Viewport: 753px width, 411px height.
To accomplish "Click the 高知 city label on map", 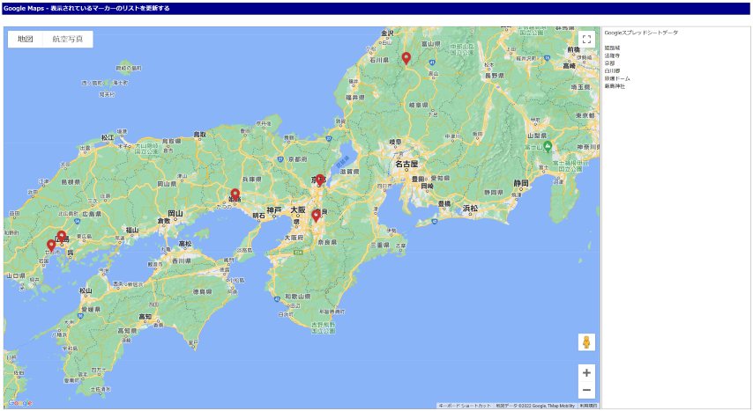I will click(145, 317).
